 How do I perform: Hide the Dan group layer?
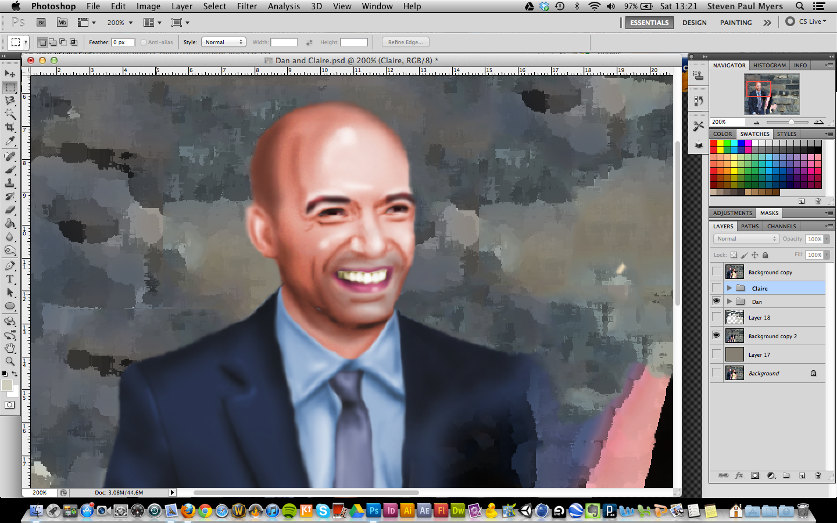tap(716, 302)
